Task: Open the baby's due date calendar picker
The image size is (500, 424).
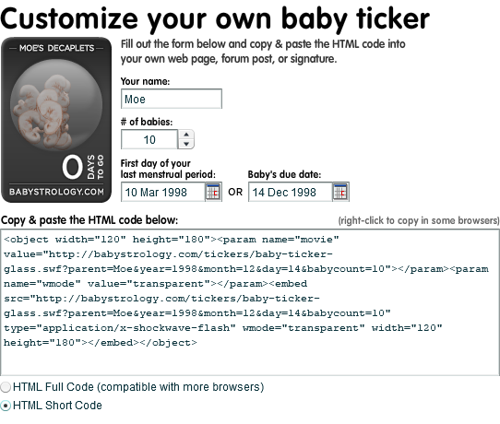Action: 340,192
